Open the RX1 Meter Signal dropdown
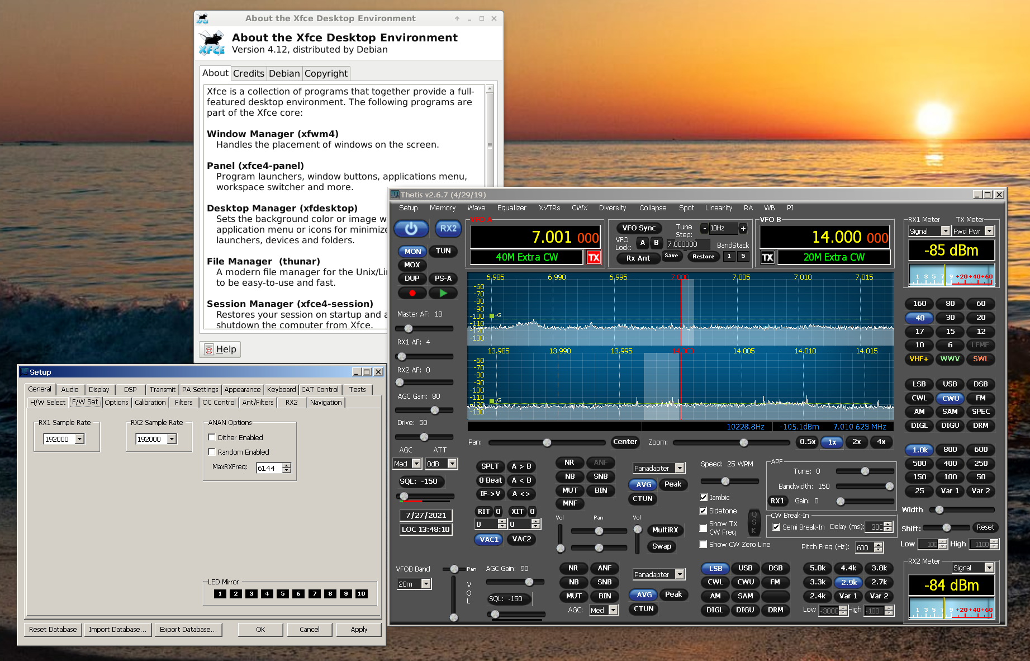This screenshot has width=1030, height=661. tap(945, 231)
